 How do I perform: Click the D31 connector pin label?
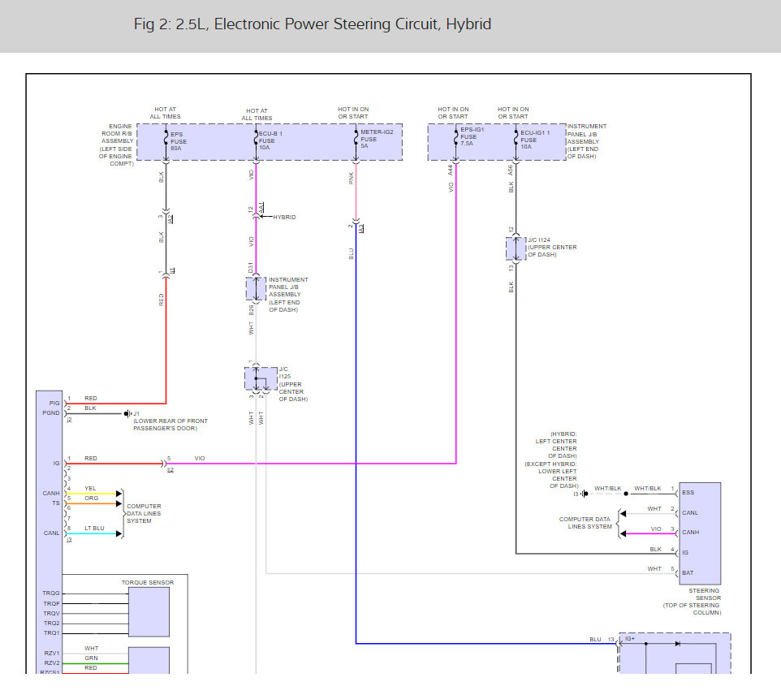pos(251,268)
